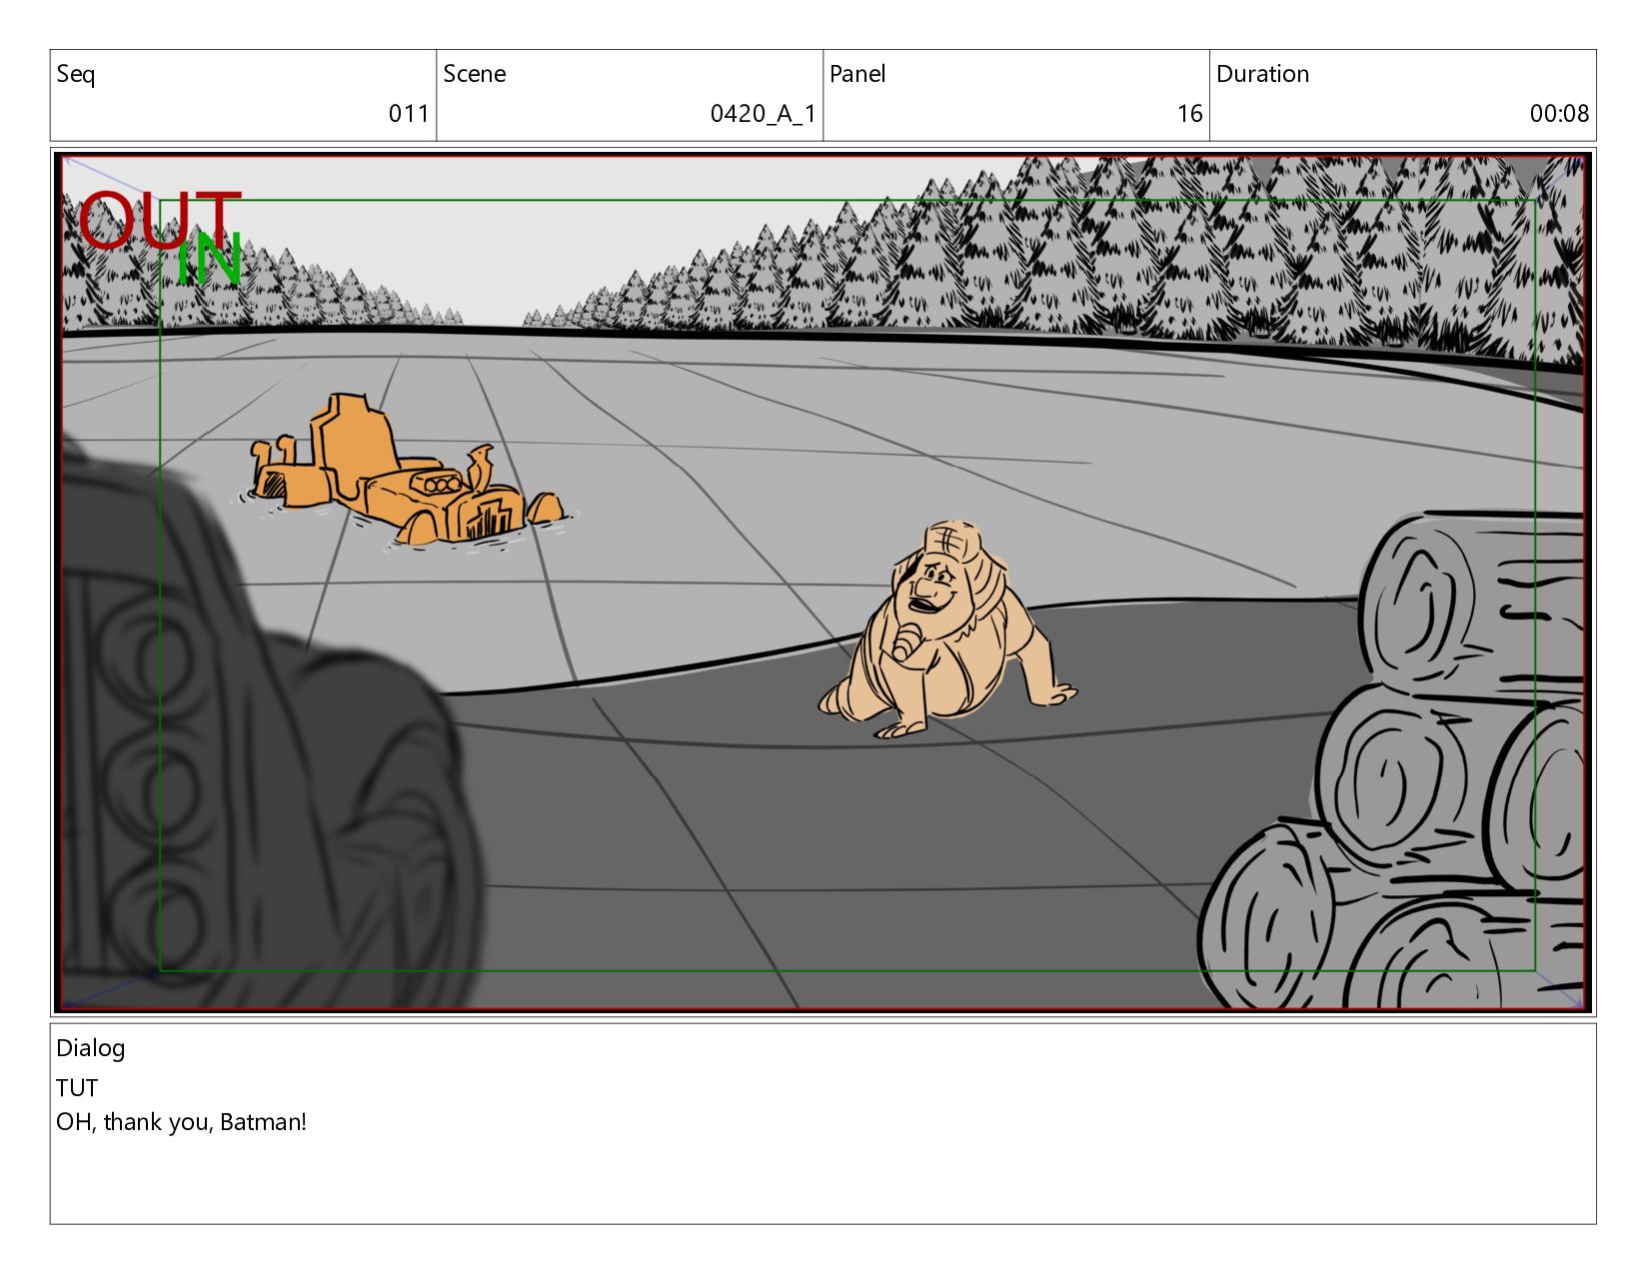The image size is (1649, 1274).
Task: Select the character name "TUT"
Action: (x=77, y=1088)
